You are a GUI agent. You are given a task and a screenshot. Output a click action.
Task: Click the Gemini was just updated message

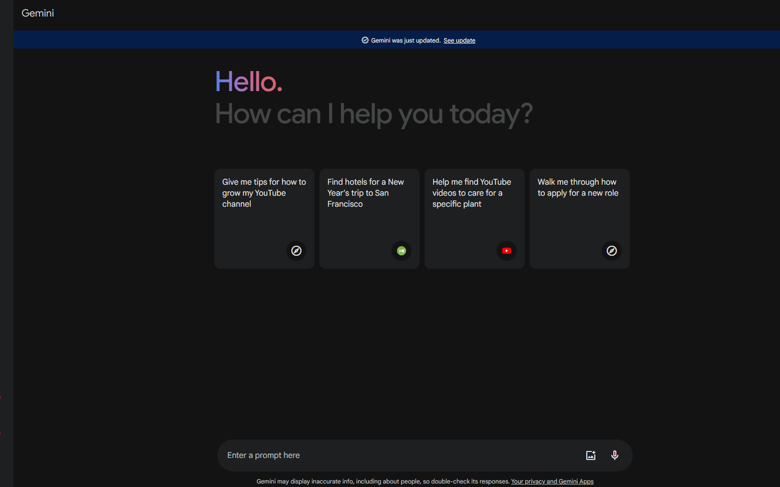point(406,41)
